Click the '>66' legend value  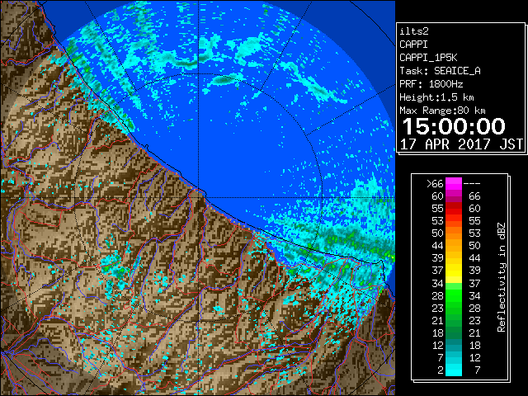[x=435, y=184]
